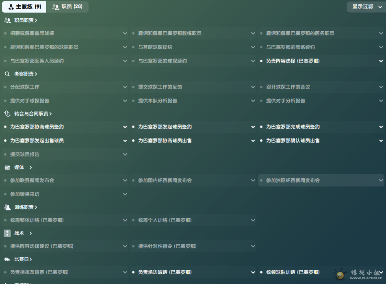Click the 转会与合同职责 arrows icon
This screenshot has width=386, height=284.
coord(7,114)
